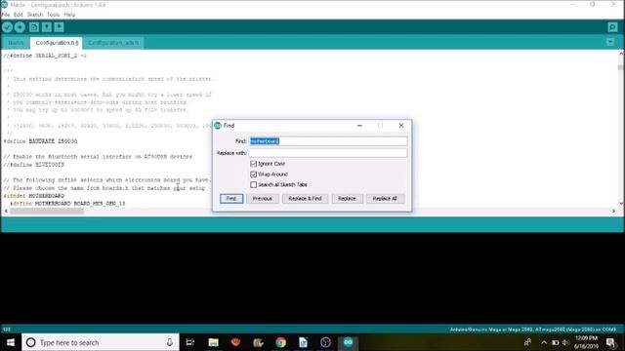625x351 pixels.
Task: Select the Configuration.h tab
Action: (x=57, y=43)
